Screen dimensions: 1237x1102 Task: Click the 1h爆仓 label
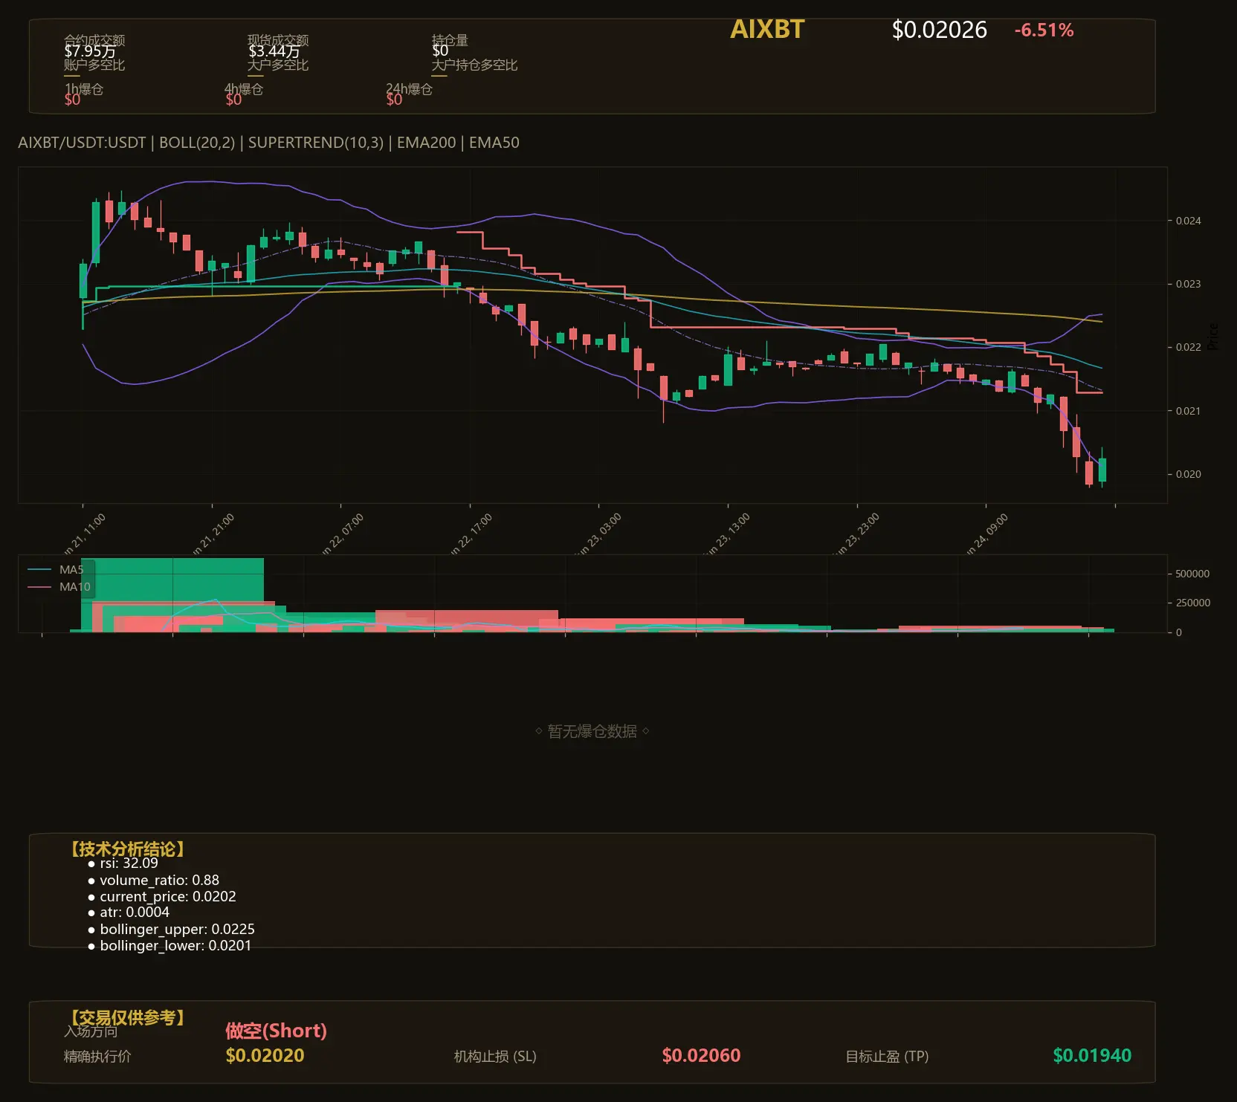click(84, 89)
